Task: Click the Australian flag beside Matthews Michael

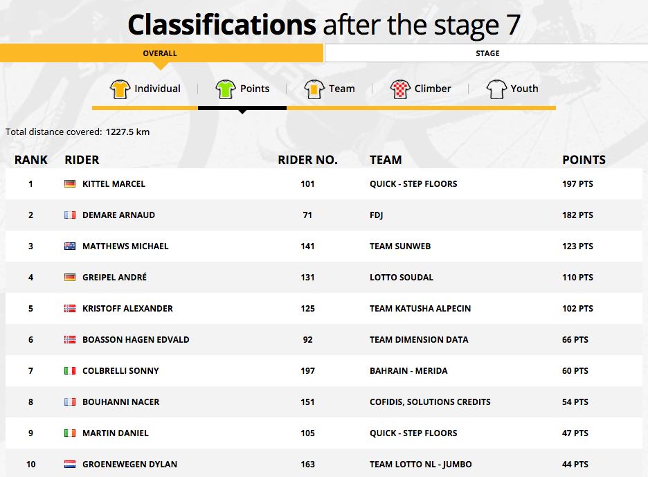Action: pyautogui.click(x=70, y=246)
